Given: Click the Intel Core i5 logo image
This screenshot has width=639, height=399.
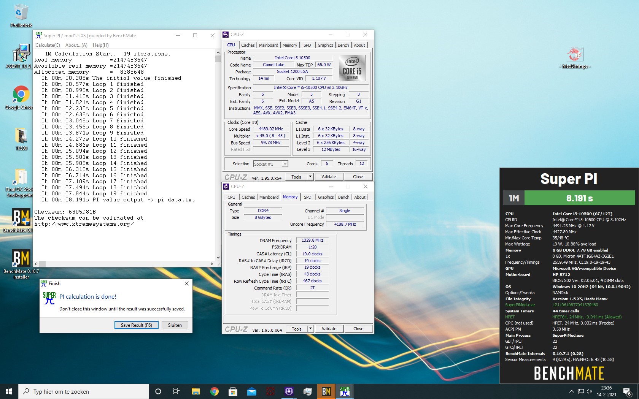Looking at the screenshot, I should (352, 68).
